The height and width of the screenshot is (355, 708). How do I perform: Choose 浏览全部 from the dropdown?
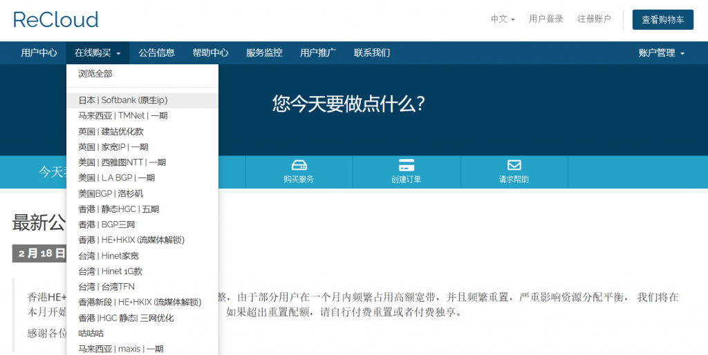(x=142, y=73)
